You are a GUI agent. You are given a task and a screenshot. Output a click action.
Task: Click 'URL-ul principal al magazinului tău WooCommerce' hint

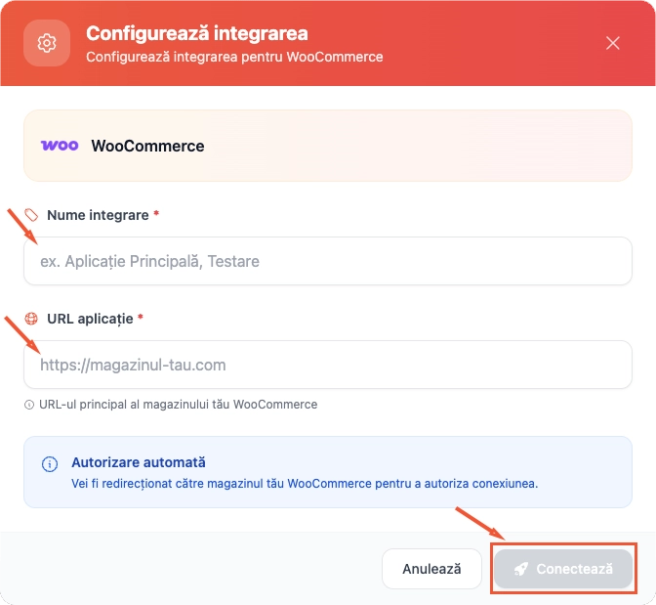click(x=179, y=405)
